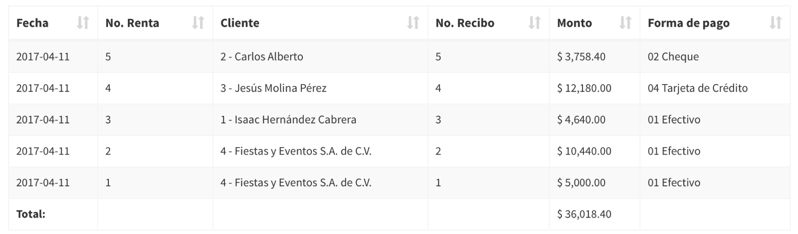798x234 pixels.
Task: Click the Fecha header label
Action: 32,23
